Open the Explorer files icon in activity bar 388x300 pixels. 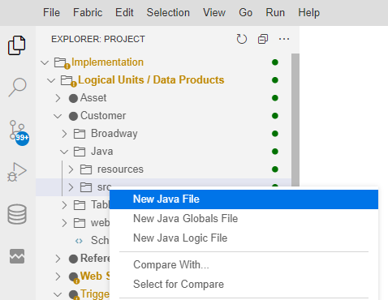point(17,45)
